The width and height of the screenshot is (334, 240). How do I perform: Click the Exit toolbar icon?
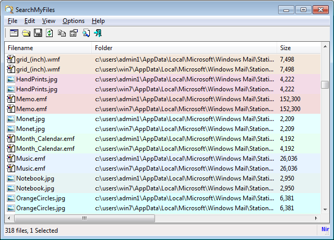point(98,33)
